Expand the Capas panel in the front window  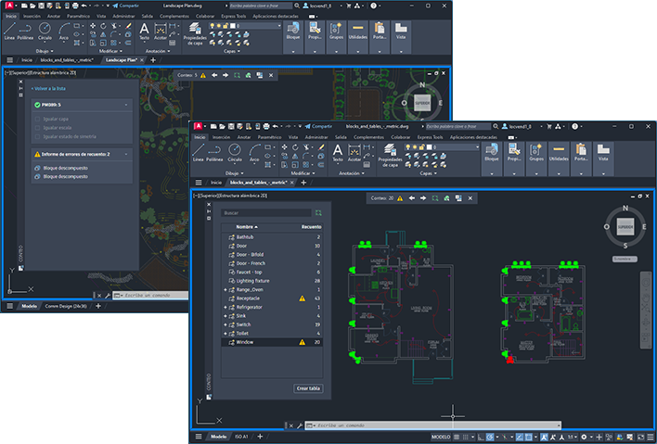coord(428,173)
